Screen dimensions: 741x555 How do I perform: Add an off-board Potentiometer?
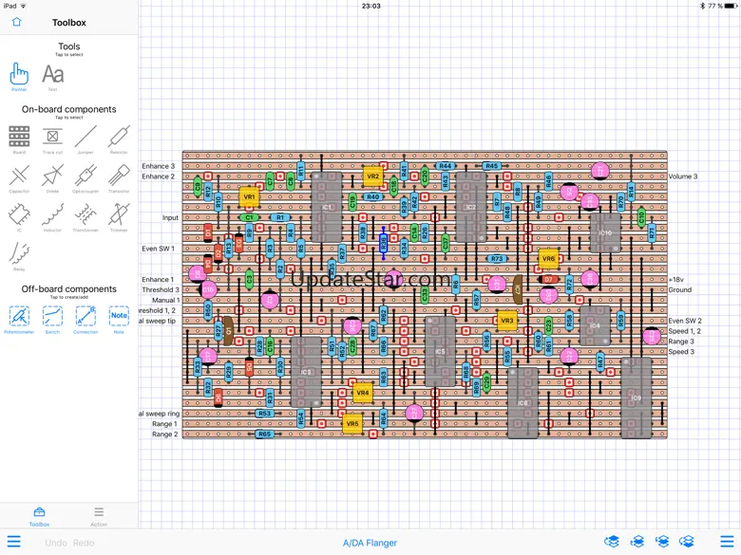pyautogui.click(x=19, y=320)
